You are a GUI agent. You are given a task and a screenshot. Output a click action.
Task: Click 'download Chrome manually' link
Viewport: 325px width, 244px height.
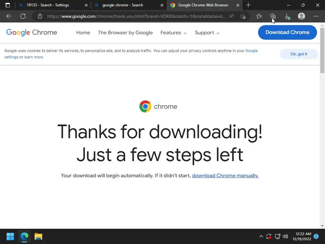click(225, 175)
